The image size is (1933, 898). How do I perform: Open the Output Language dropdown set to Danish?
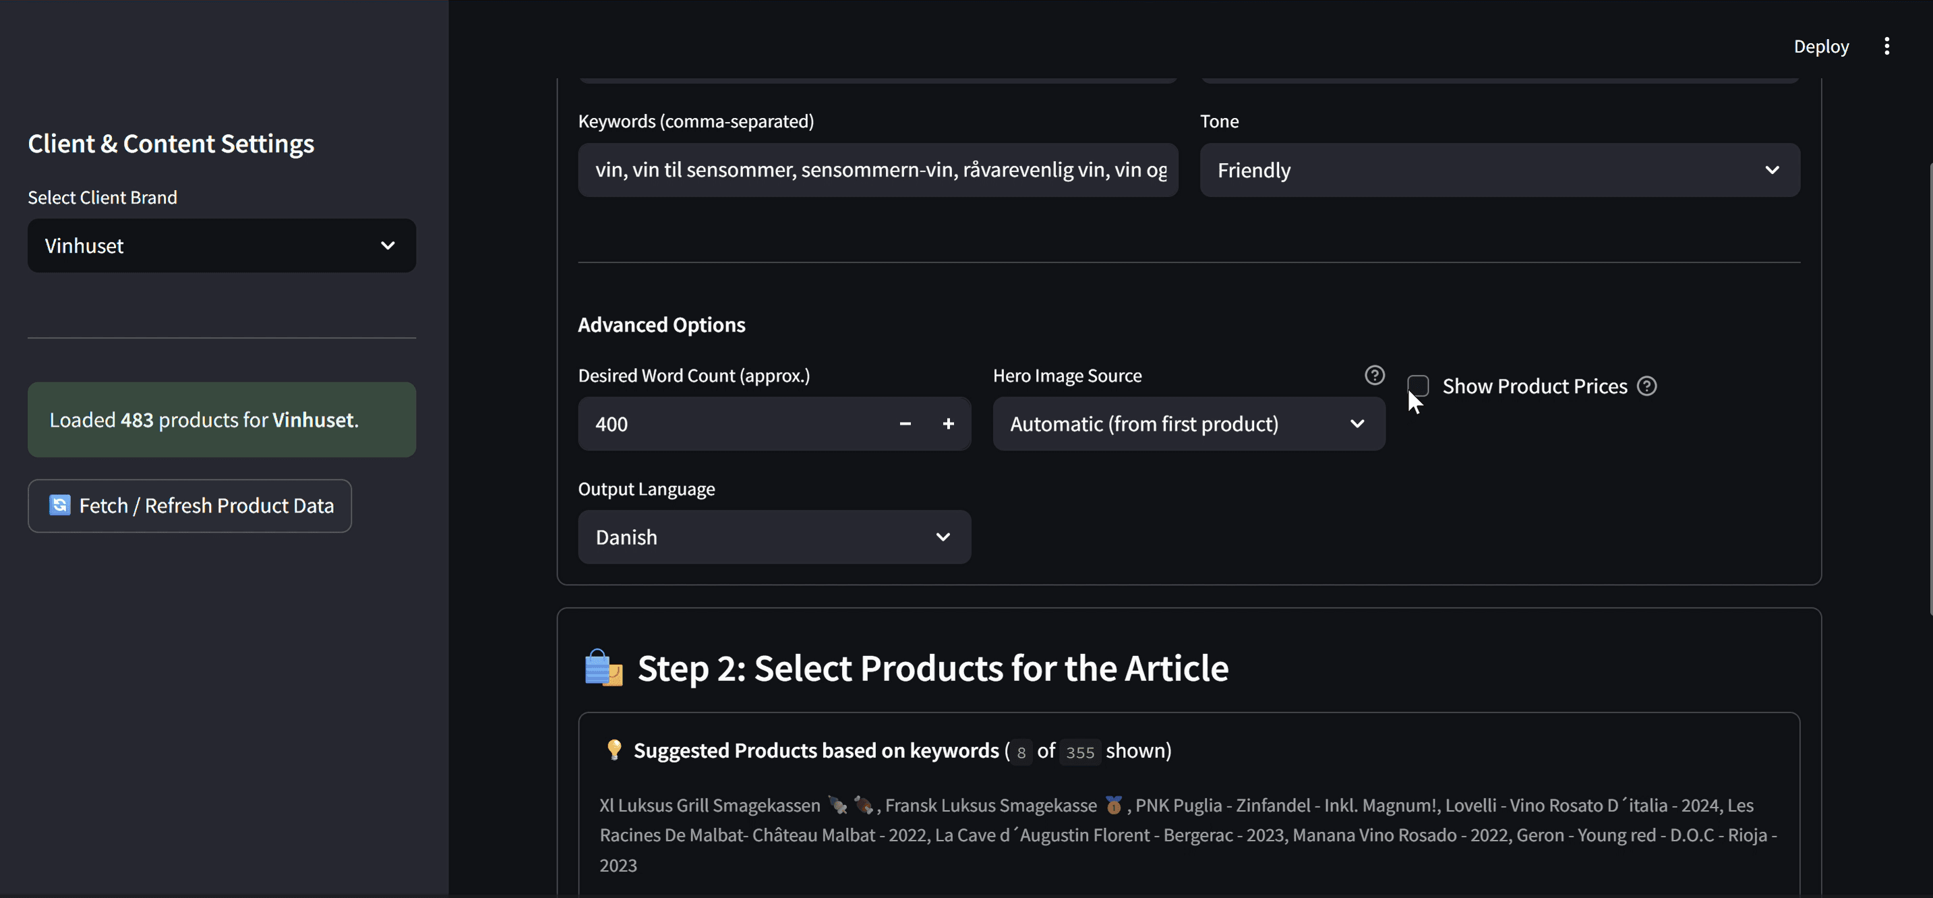(x=773, y=537)
